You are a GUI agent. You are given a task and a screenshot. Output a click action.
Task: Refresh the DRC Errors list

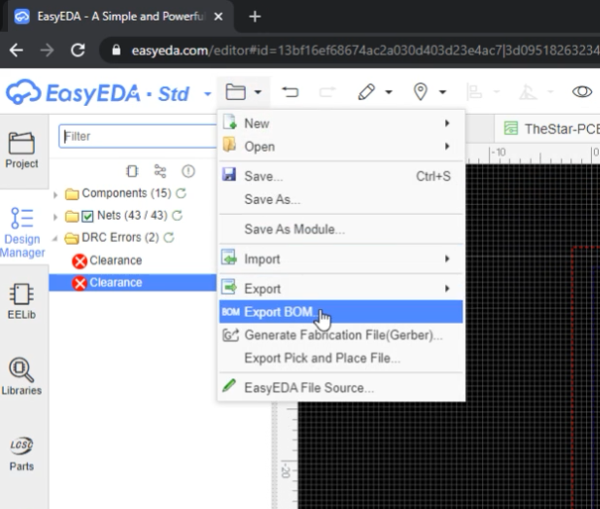[168, 238]
